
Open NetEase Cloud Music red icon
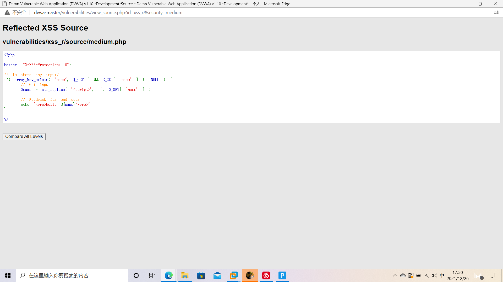coord(266,275)
